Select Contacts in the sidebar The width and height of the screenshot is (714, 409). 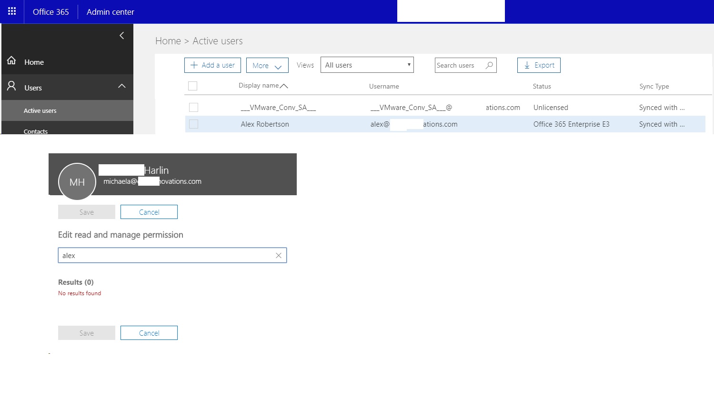click(x=36, y=130)
